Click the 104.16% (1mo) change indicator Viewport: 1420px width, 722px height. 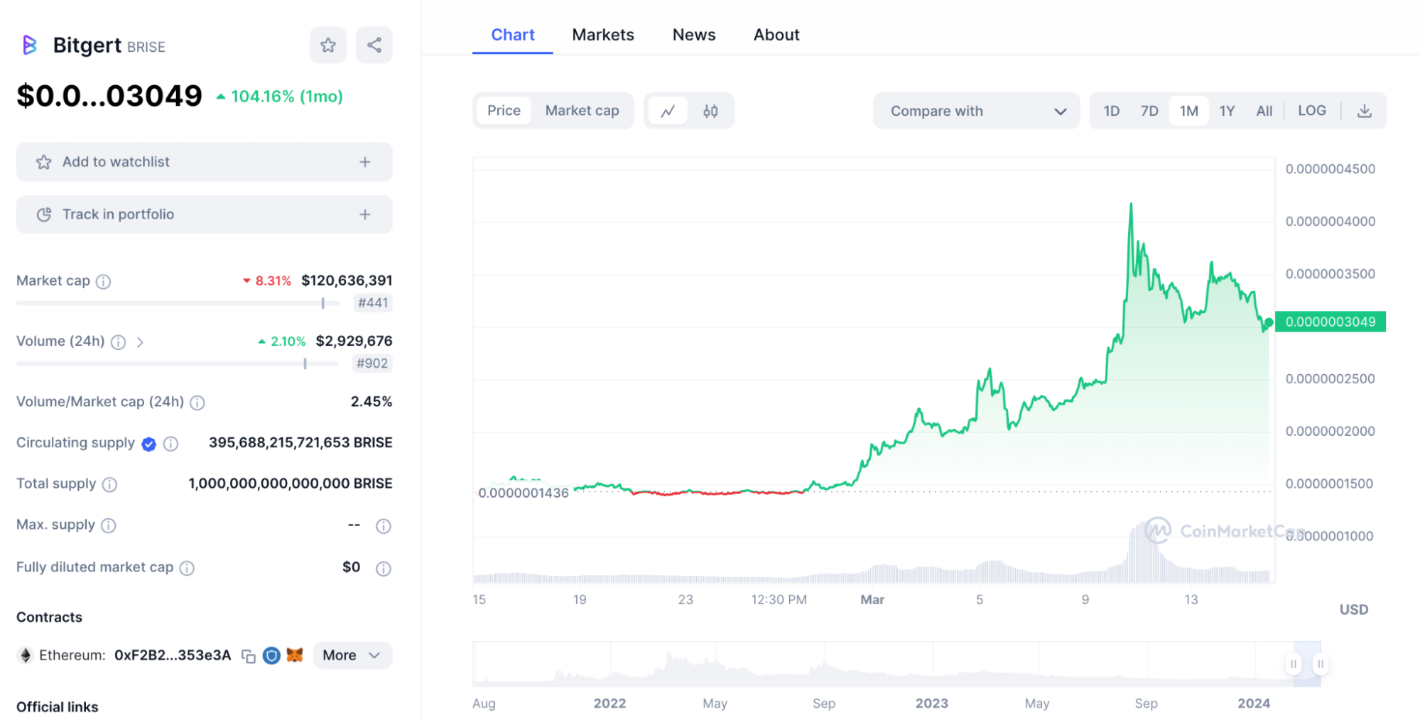(279, 97)
